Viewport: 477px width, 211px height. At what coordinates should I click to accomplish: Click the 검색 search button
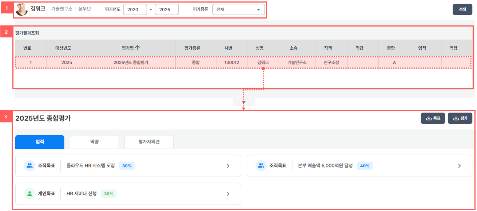462,9
